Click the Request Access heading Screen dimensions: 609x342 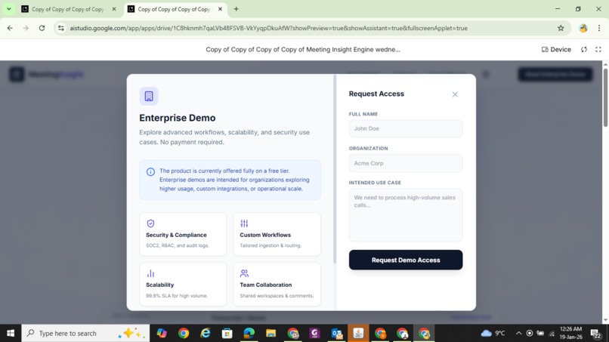click(x=376, y=94)
